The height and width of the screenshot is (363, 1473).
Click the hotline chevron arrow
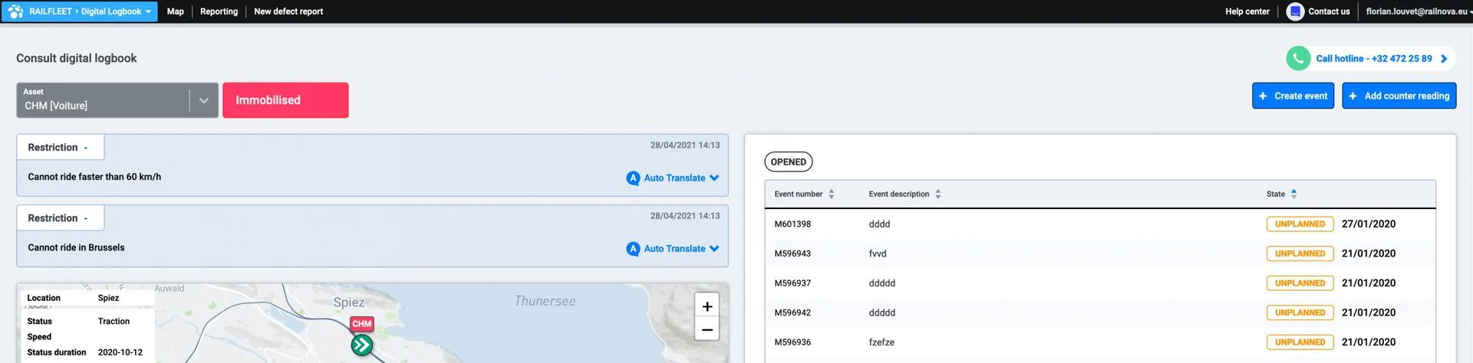point(1444,58)
